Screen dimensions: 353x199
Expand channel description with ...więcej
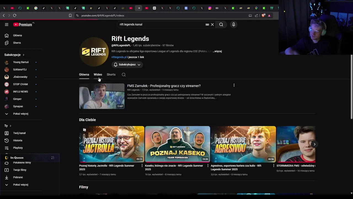[217, 51]
